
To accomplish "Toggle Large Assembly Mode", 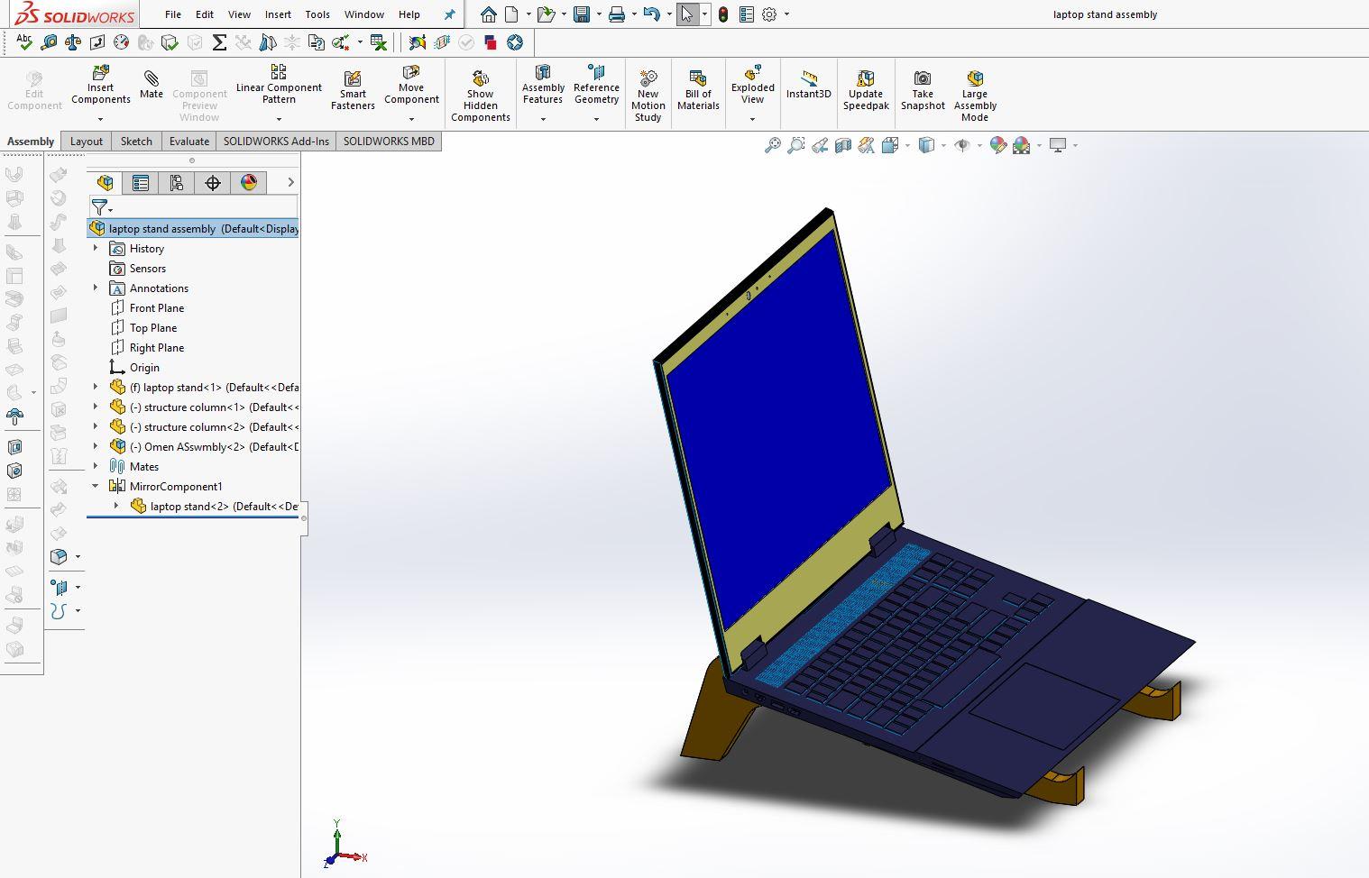I will click(974, 91).
